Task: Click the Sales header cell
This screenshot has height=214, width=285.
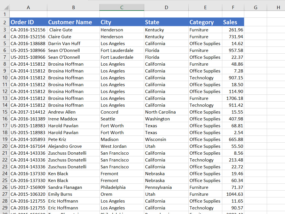Action: pos(233,22)
